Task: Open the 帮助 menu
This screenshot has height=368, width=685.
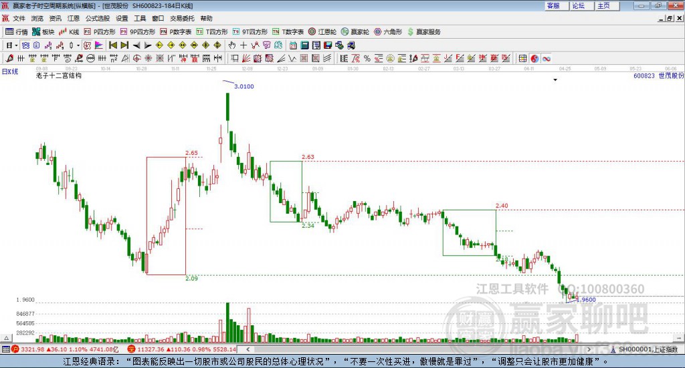Action: tap(206, 18)
